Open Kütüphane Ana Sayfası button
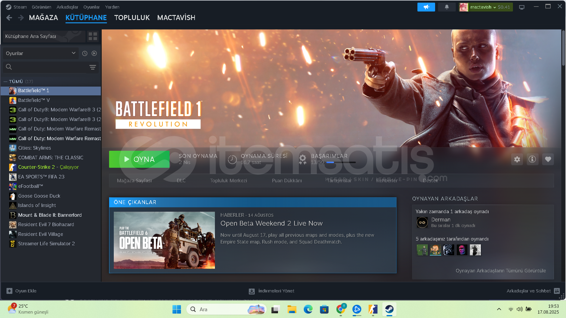 click(44, 36)
